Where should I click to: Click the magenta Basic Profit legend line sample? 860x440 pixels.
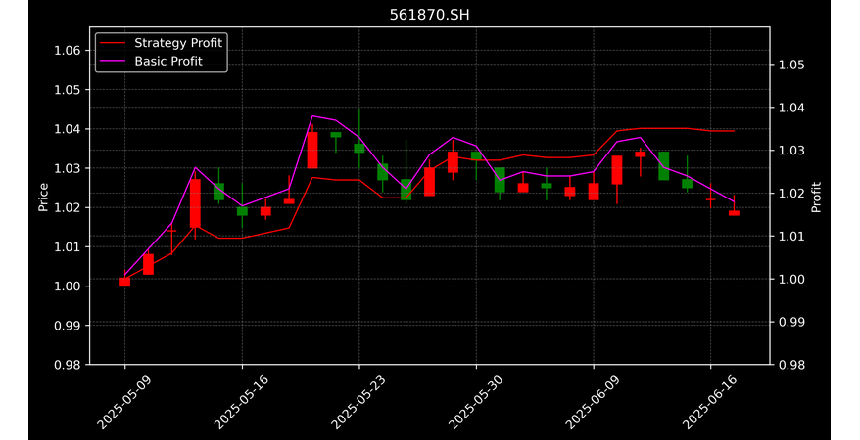click(113, 62)
